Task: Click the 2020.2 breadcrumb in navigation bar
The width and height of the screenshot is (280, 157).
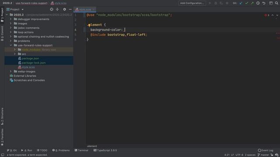Action: click(7, 3)
